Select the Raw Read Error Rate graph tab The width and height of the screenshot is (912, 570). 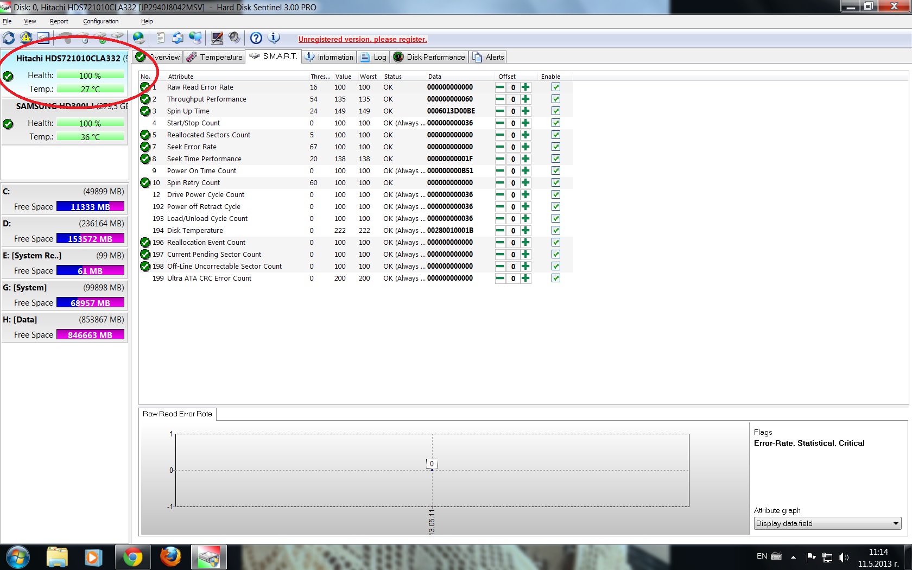[178, 414]
